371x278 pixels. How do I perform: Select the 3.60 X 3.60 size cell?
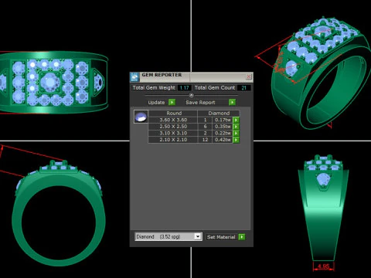click(x=173, y=120)
